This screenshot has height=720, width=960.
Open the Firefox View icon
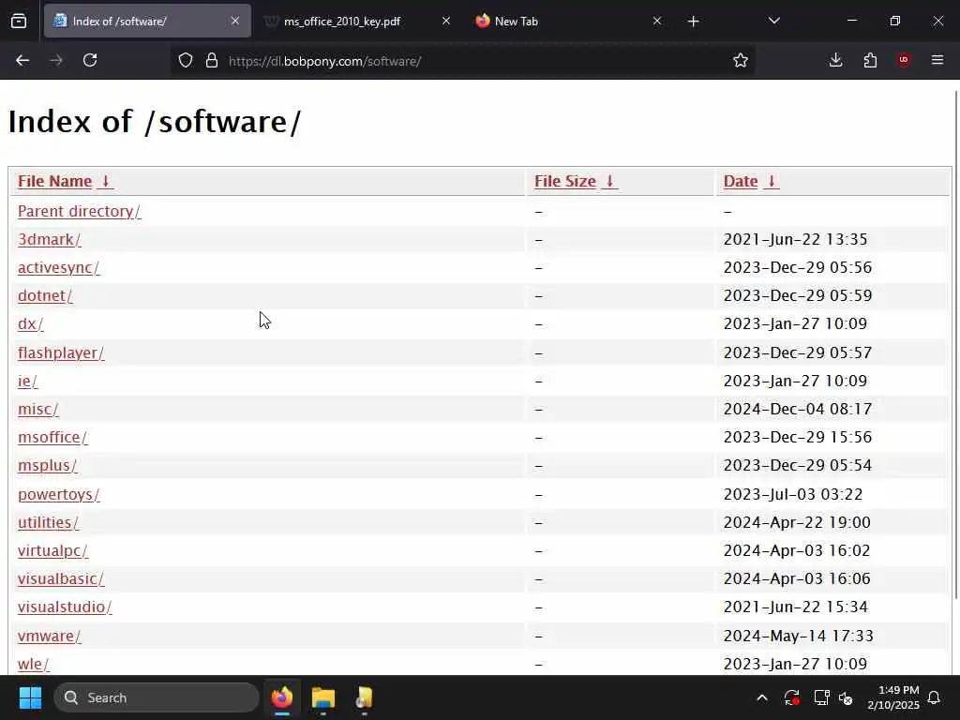click(19, 21)
